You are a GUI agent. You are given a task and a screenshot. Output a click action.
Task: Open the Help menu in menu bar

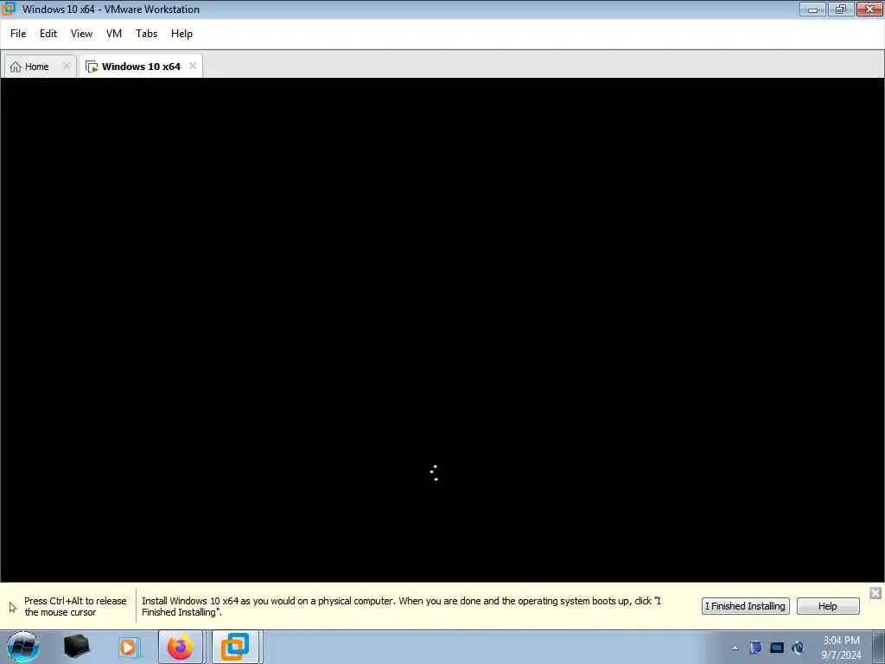point(181,34)
